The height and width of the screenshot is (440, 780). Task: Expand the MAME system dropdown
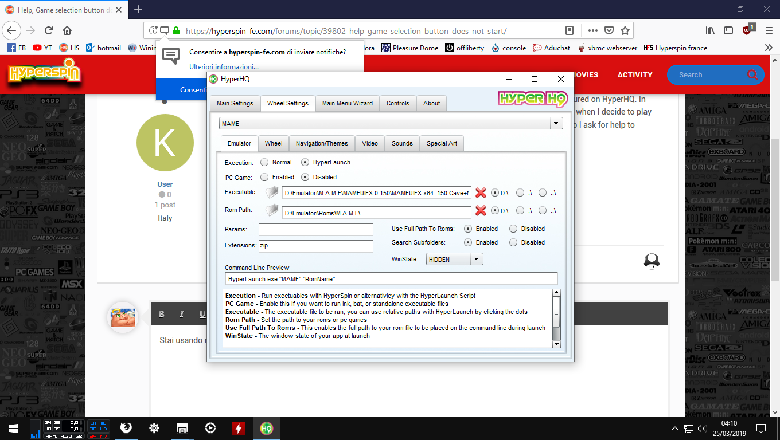[555, 124]
